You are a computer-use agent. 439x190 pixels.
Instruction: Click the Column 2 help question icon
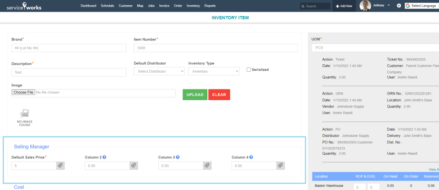104,157
